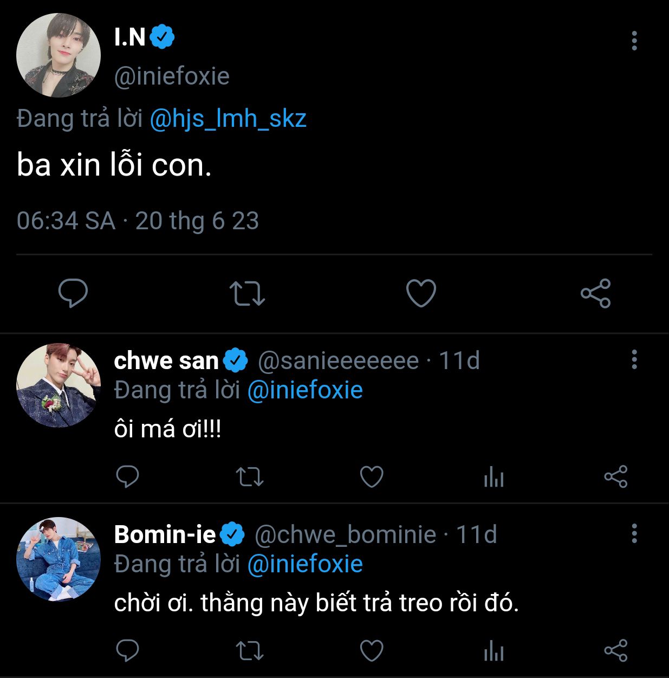Screen dimensions: 669x678
Task: Open @iniefoxie link in chwe san's reply
Action: (305, 390)
